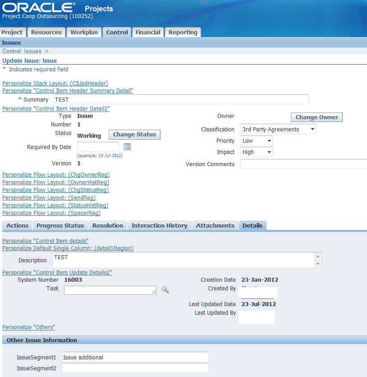The image size is (367, 377).
Task: Click the Personalize "Others" link
Action: [28, 327]
